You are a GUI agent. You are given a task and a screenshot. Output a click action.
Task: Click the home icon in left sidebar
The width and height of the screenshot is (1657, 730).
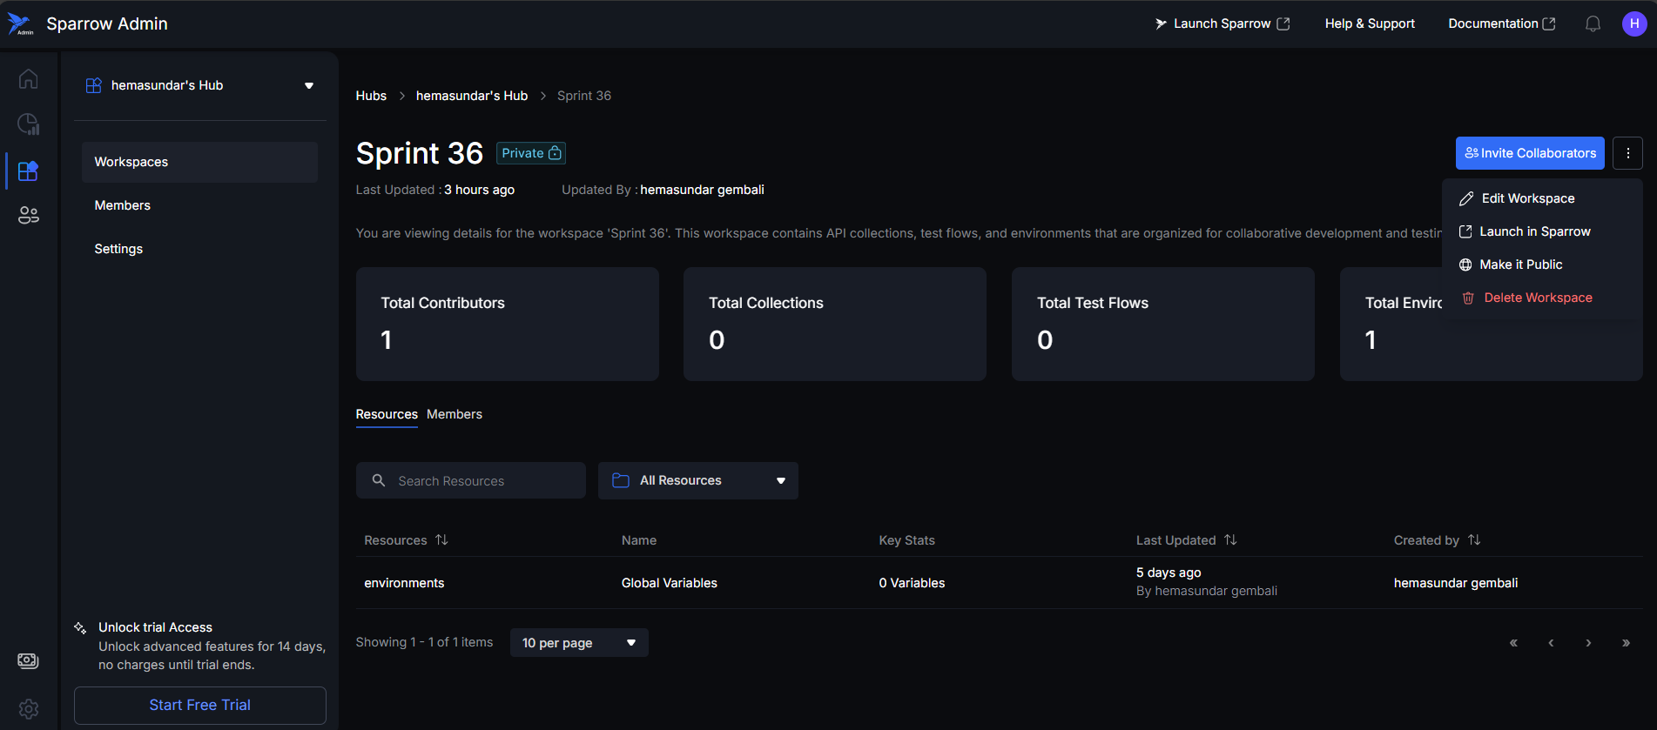tap(28, 79)
